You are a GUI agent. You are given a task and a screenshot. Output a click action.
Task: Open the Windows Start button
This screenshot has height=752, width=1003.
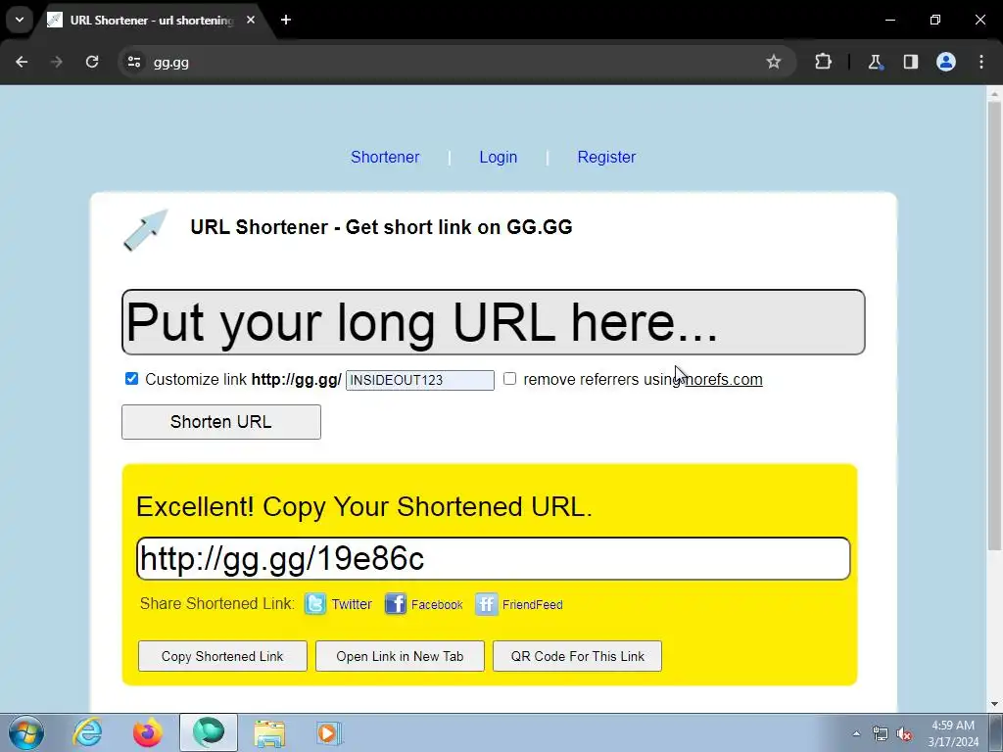26,732
